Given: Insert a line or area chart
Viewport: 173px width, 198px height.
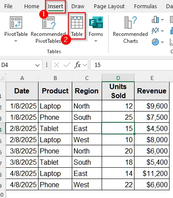Looking at the screenshot, I should coord(155,31).
